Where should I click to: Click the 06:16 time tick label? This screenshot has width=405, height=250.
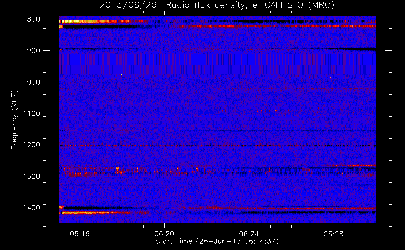click(80, 234)
